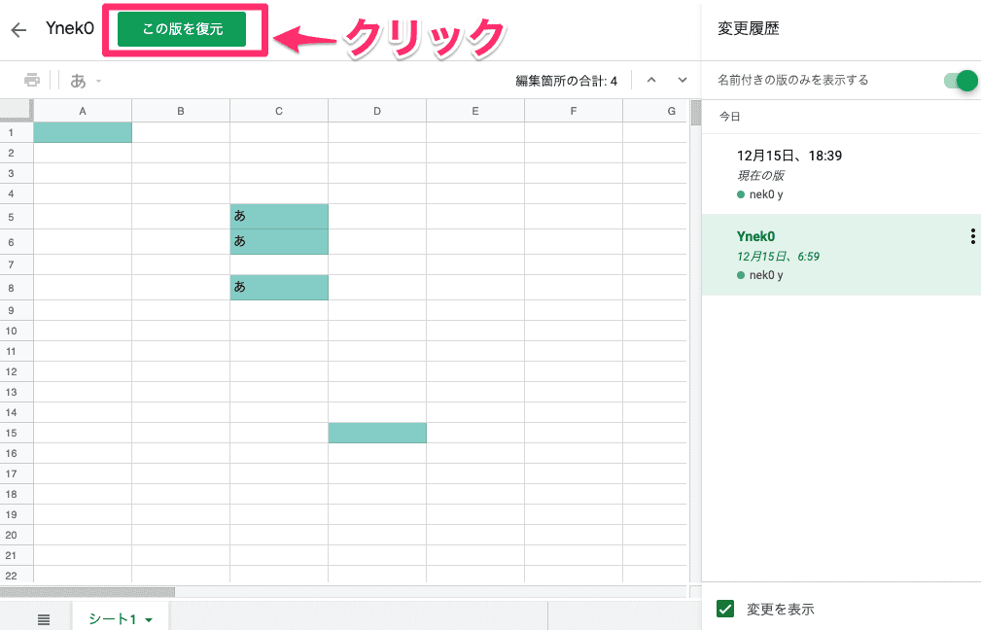
Task: Click the printer icon in the toolbar
Action: click(32, 80)
